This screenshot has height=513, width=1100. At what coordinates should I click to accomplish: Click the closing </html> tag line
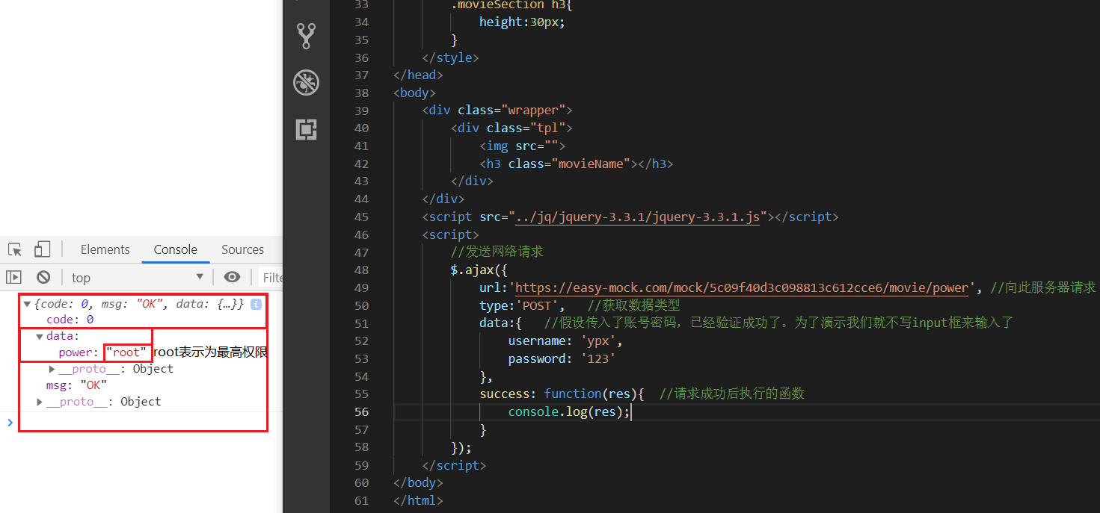[x=418, y=500]
